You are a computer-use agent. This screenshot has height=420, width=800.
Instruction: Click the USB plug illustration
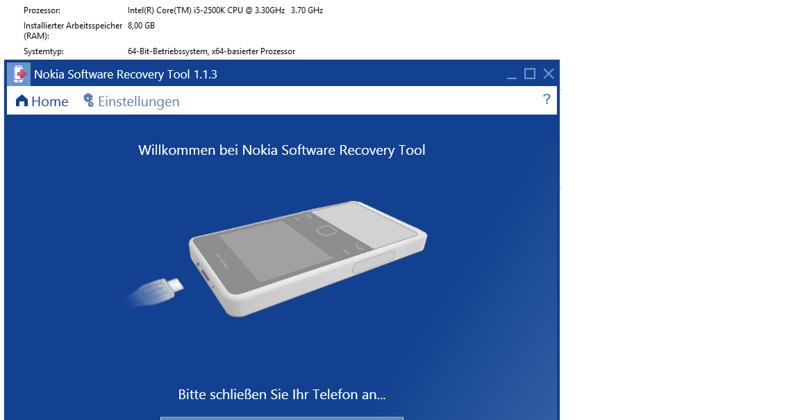coord(156,293)
